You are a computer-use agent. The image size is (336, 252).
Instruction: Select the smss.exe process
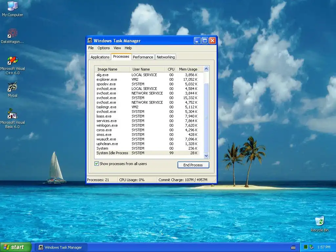point(147,135)
